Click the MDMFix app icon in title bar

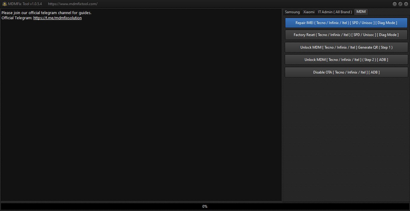(5, 4)
